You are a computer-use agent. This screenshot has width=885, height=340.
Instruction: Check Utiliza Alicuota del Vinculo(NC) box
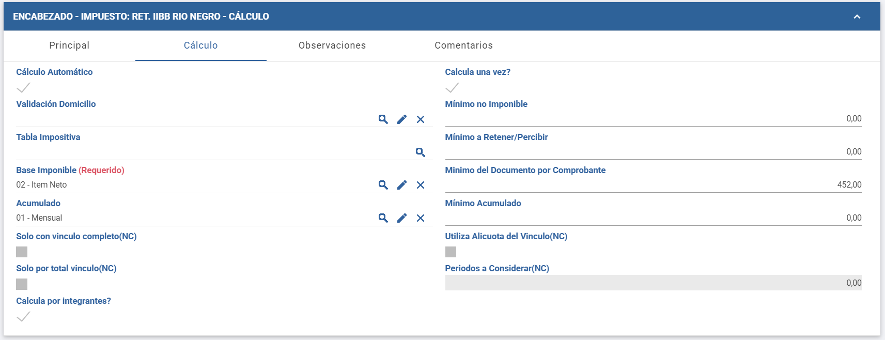(x=451, y=252)
